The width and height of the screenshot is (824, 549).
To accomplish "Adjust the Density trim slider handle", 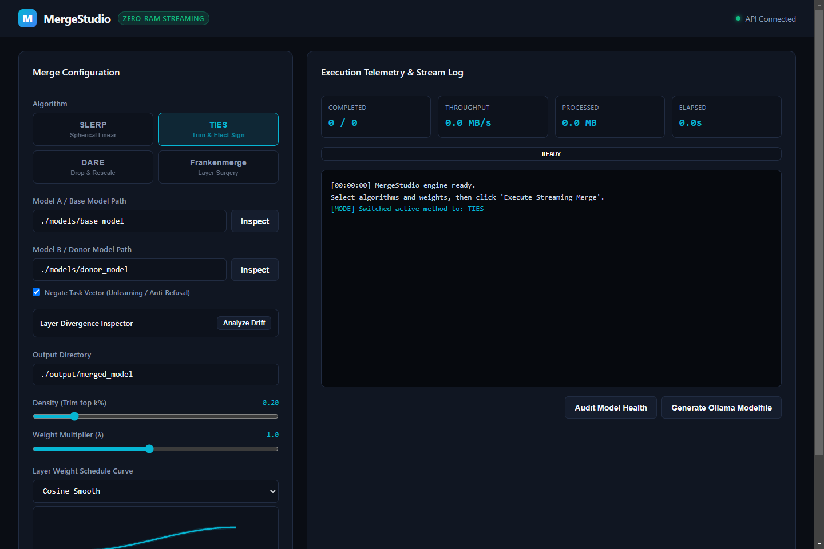I will [74, 416].
